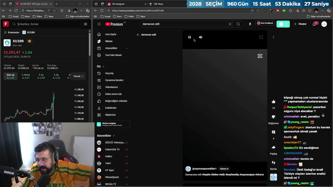
Task: Mute the Shorts video volume
Action: (x=201, y=37)
